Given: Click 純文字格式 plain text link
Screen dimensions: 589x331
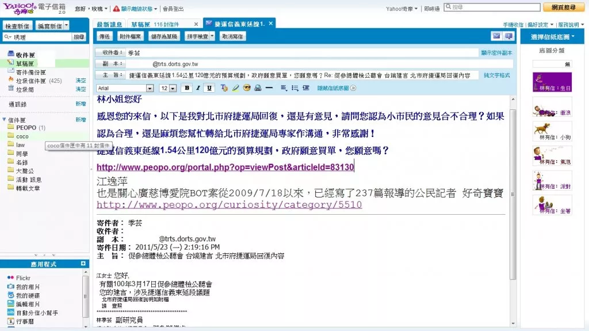Looking at the screenshot, I should (x=496, y=75).
